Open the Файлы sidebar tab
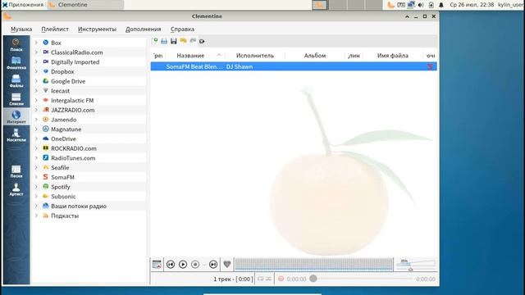This screenshot has height=295, width=525. click(x=16, y=81)
